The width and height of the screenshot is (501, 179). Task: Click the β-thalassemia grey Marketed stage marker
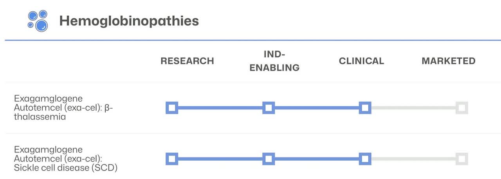point(461,107)
